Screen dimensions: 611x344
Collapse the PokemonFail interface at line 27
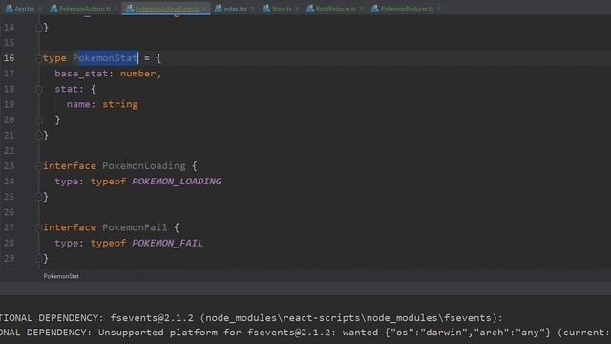(38, 227)
